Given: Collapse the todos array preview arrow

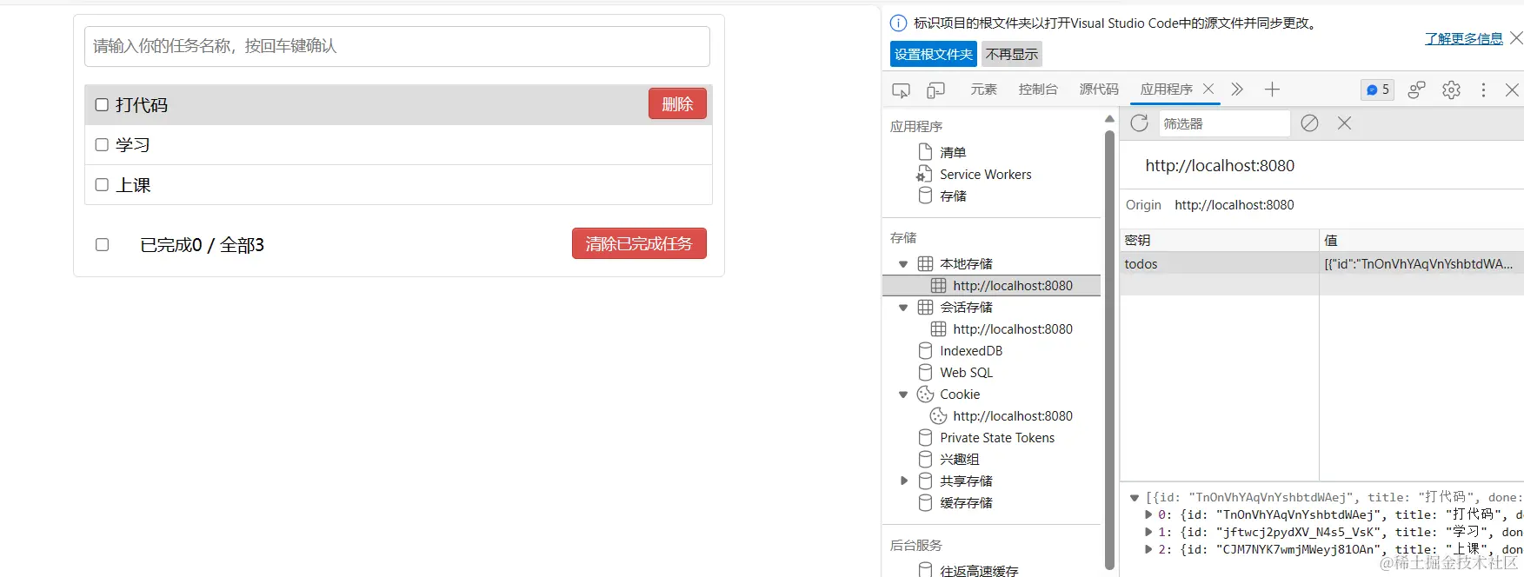Looking at the screenshot, I should click(x=1135, y=498).
